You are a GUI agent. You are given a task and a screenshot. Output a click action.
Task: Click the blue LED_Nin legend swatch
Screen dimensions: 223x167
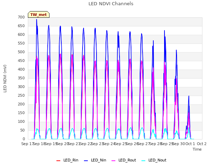(x=86, y=161)
